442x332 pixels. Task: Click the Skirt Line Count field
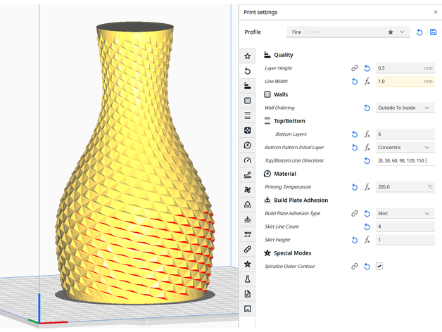[x=405, y=226]
